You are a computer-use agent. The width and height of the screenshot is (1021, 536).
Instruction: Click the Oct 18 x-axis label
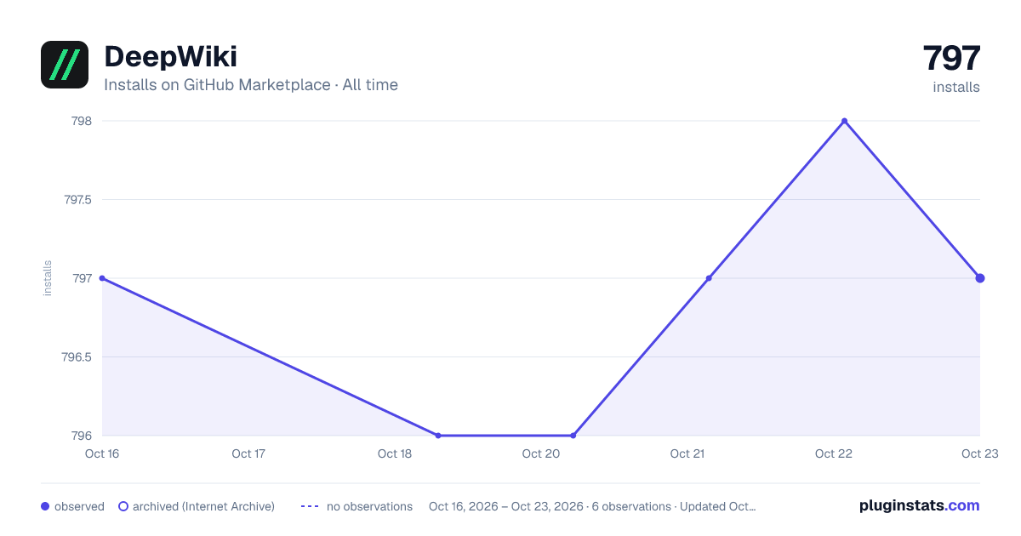pos(395,453)
